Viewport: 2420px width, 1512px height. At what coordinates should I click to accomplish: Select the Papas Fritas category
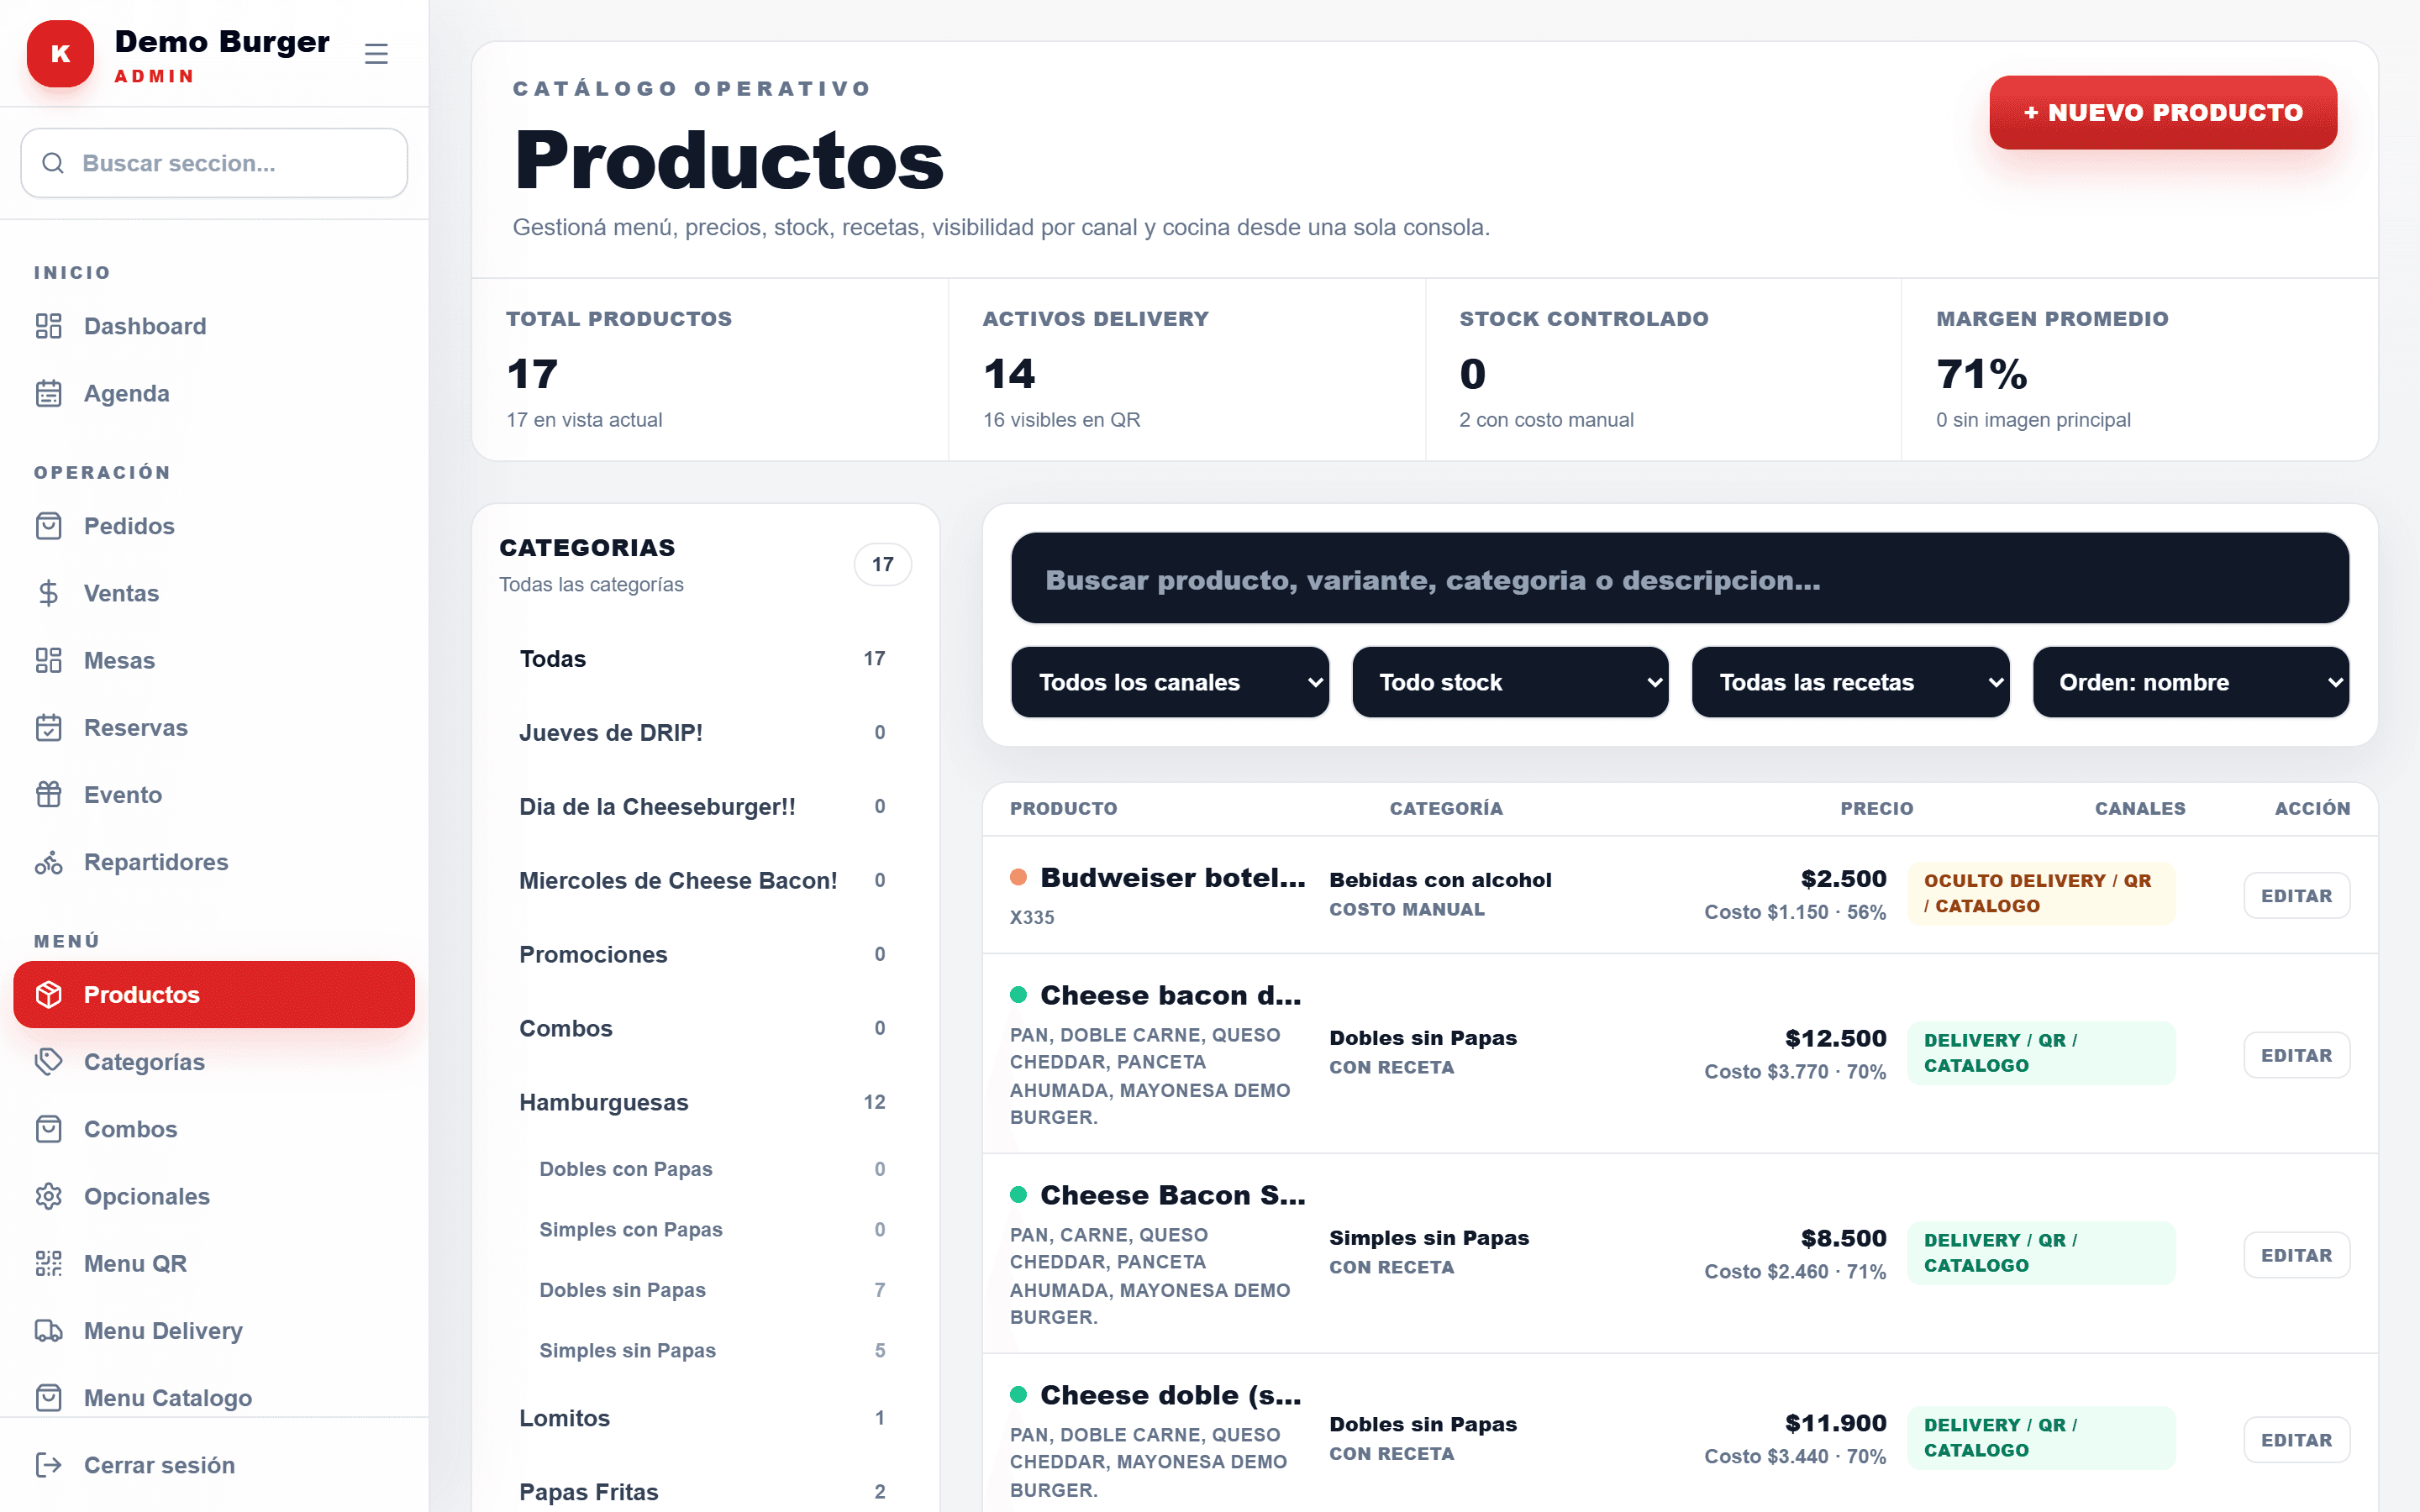click(x=704, y=1491)
